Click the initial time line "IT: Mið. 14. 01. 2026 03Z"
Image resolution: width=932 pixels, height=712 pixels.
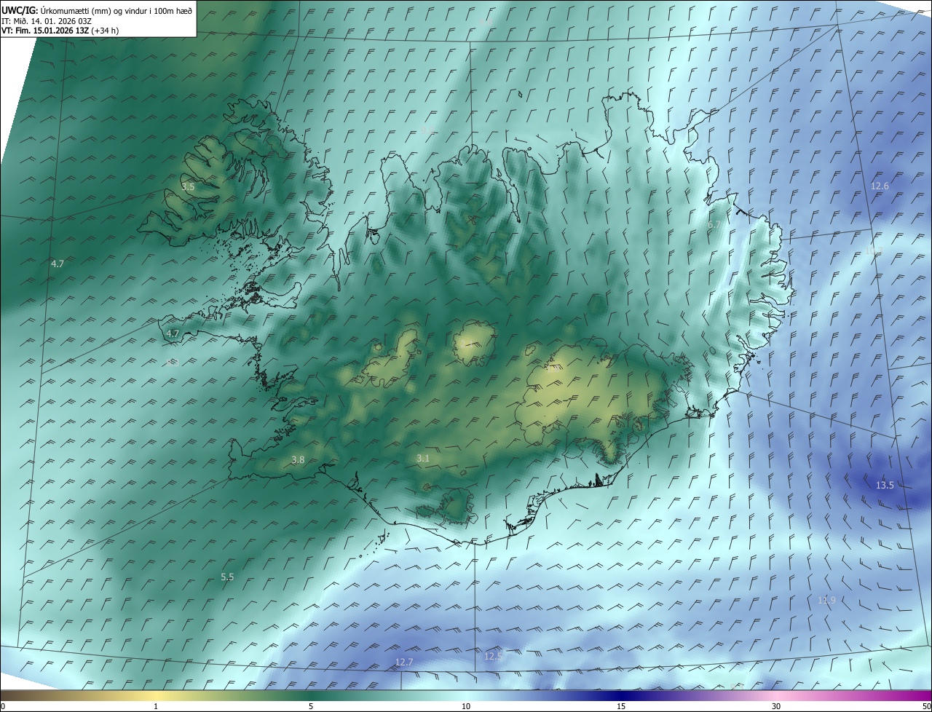[x=47, y=20]
